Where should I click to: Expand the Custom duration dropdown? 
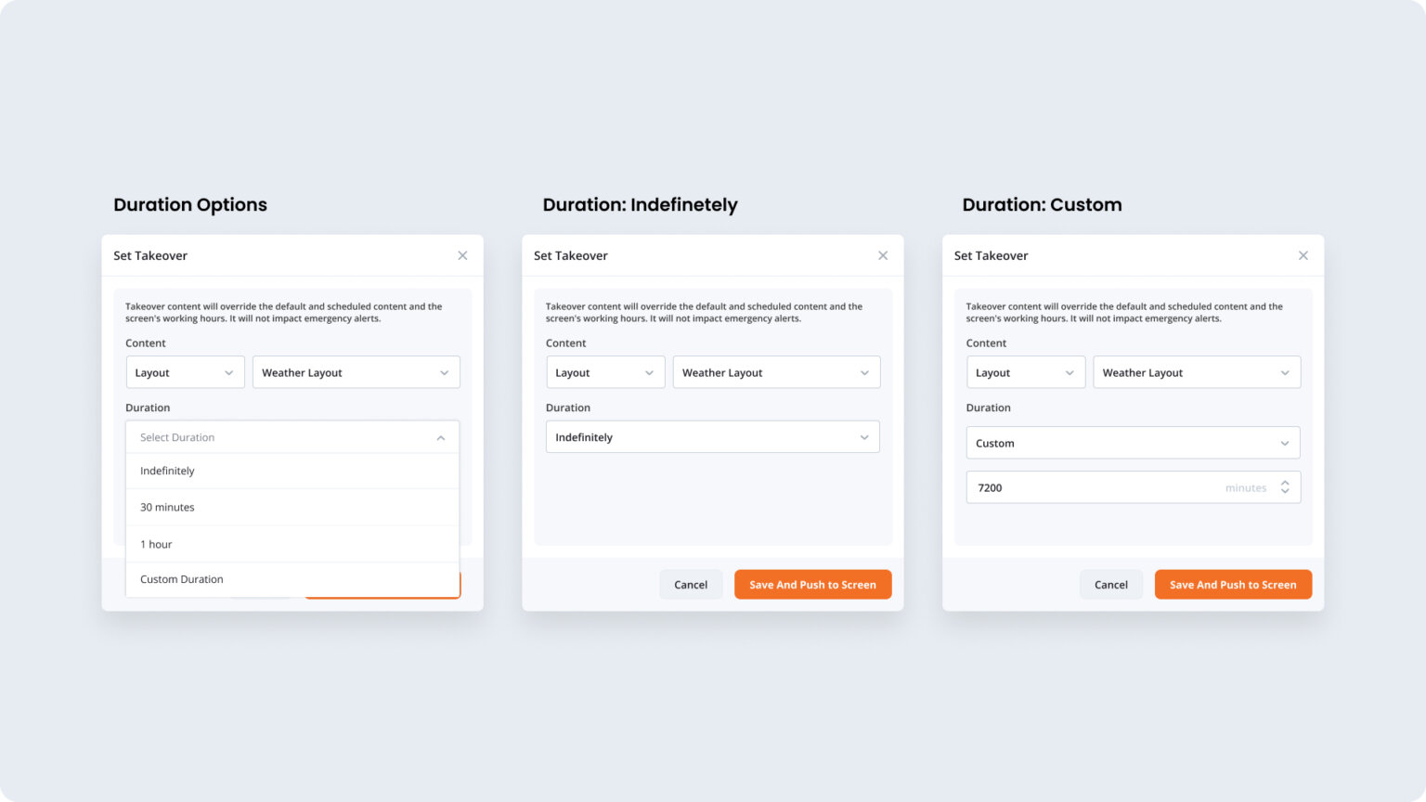1133,443
